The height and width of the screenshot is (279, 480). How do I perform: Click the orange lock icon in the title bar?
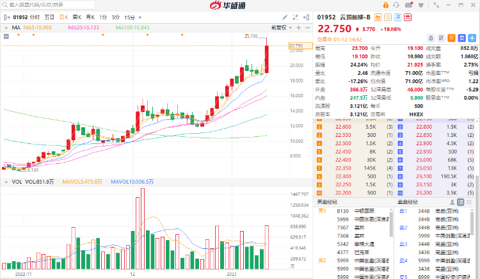(x=386, y=5)
